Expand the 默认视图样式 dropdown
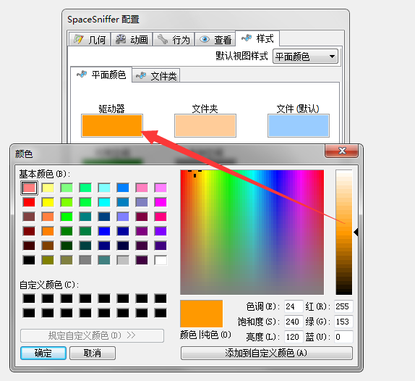Viewport: 415px width, 381px height. (305, 56)
